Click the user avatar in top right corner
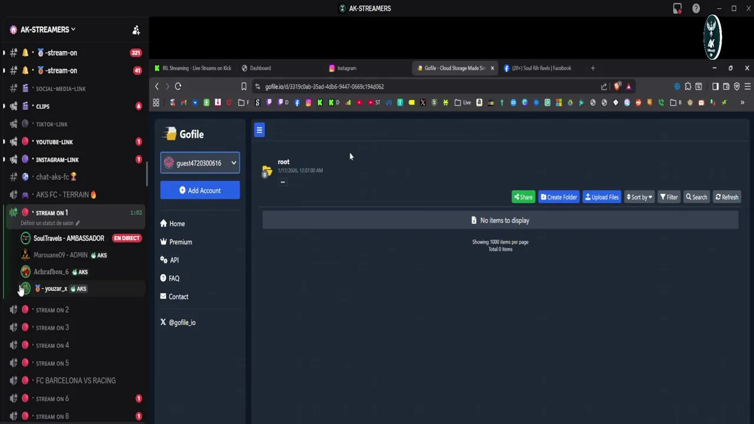Viewport: 754px width, 424px height. (x=712, y=37)
